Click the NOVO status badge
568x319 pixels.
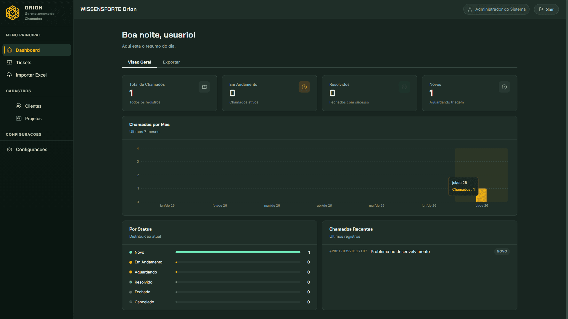pos(502,251)
